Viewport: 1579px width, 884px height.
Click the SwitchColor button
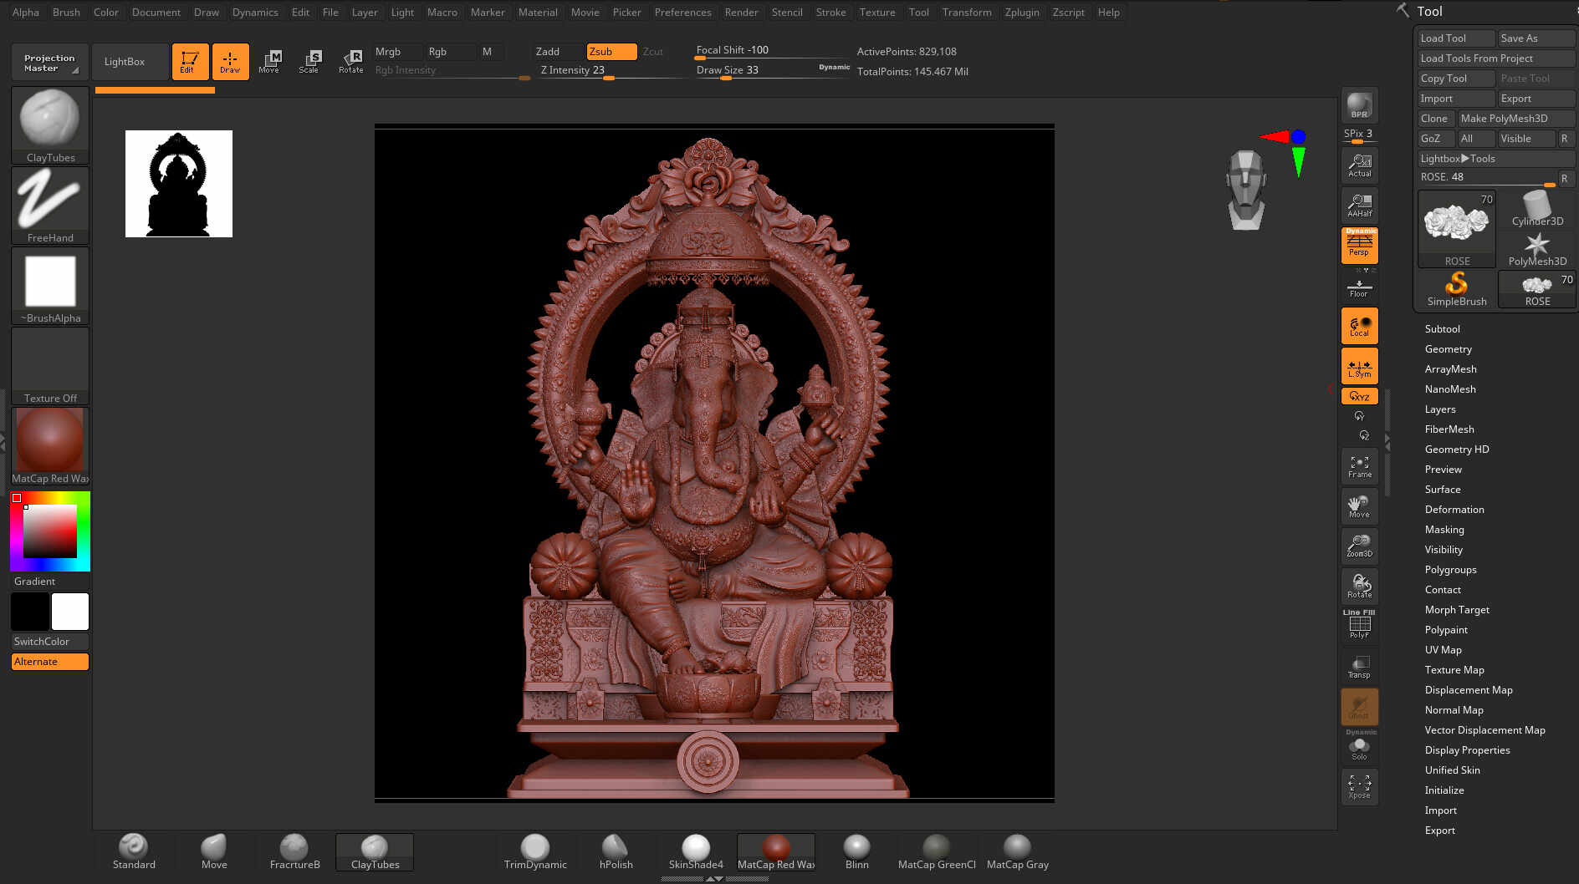50,642
